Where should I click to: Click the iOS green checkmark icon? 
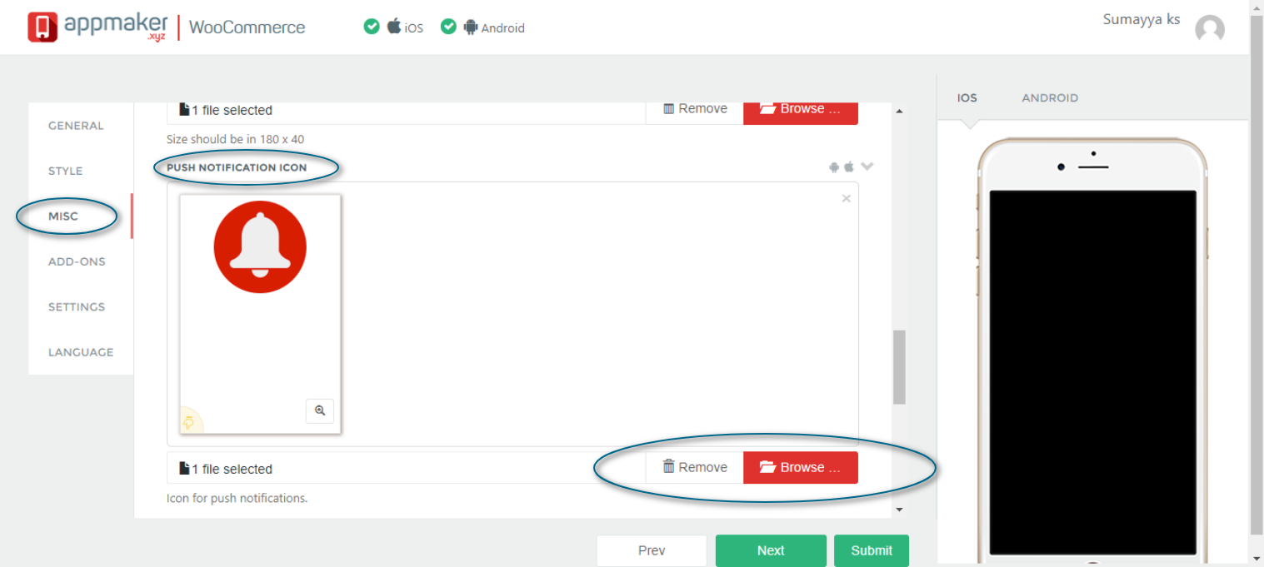pos(372,27)
